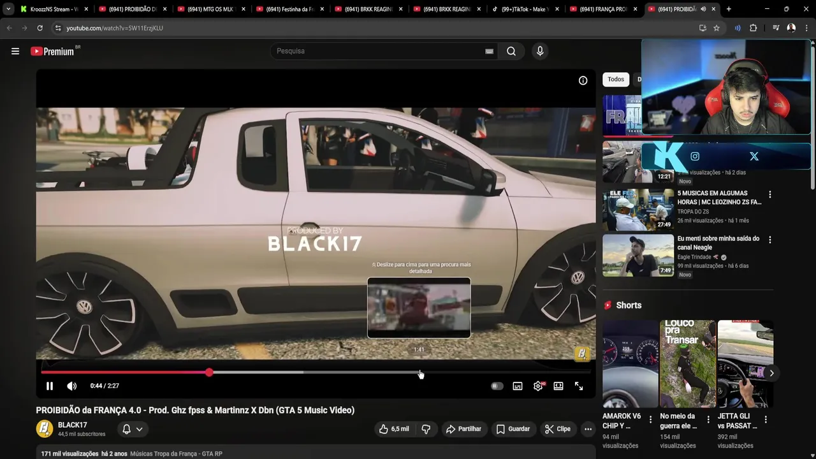Close the KroozzNS Stream tab
This screenshot has height=459, width=816.
coord(86,9)
